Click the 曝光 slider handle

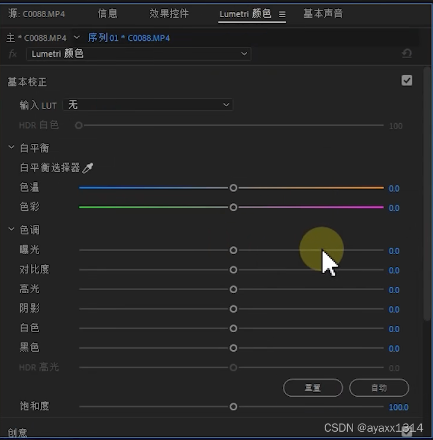point(233,250)
